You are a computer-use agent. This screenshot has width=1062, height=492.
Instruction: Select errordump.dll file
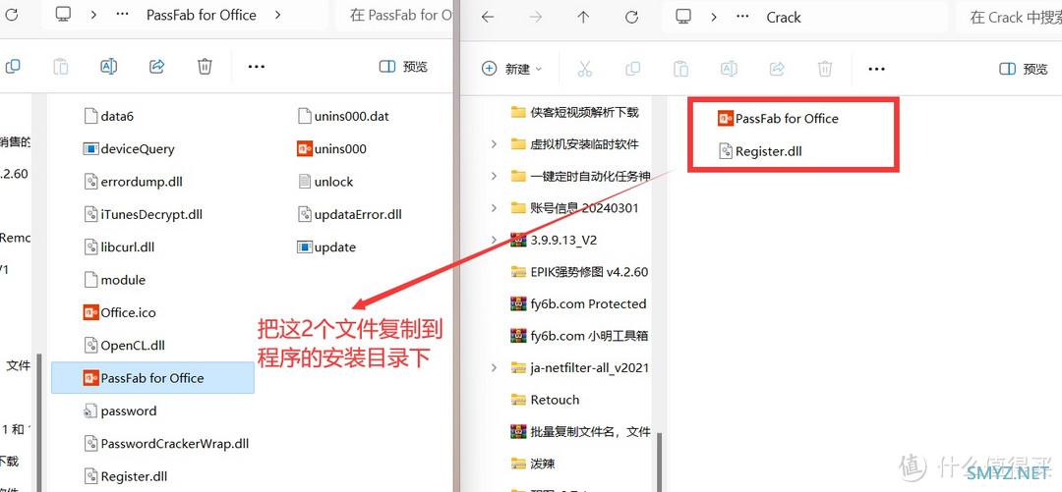click(133, 182)
